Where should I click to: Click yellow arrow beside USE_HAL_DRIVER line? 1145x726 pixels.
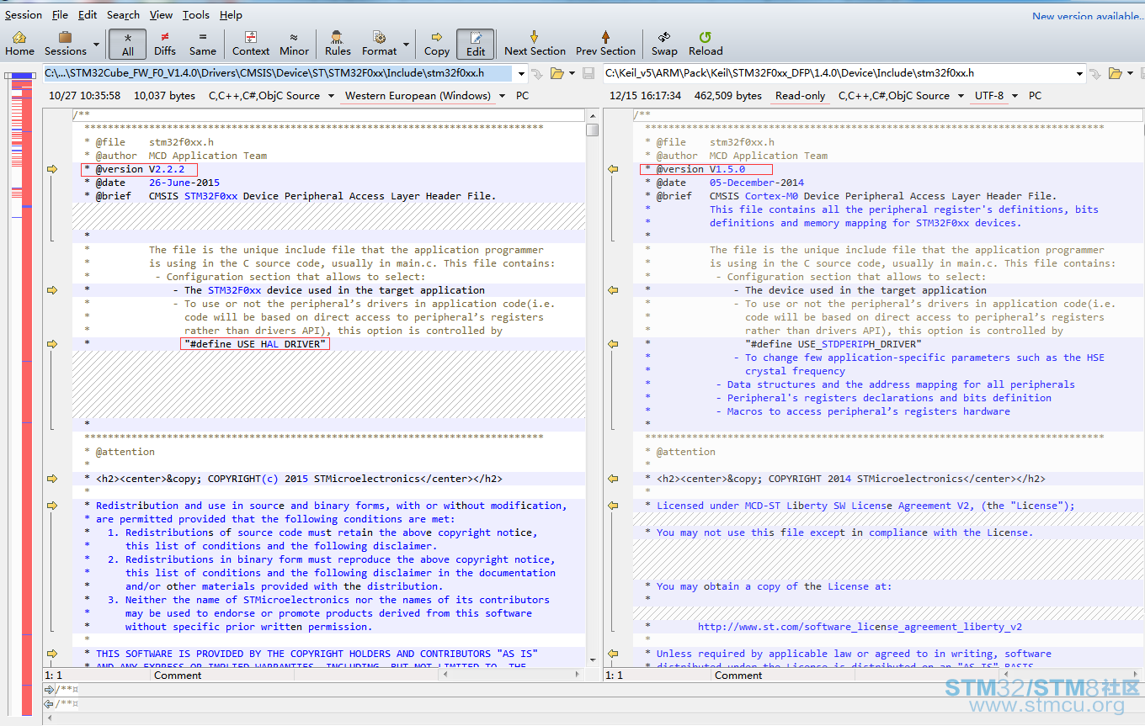pos(52,344)
